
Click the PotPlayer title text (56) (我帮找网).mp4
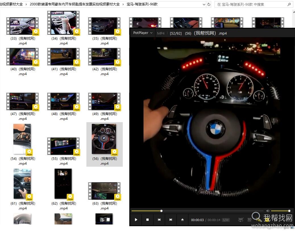click(x=206, y=33)
